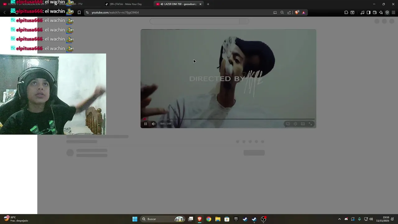This screenshot has width=398, height=224.
Task: Open the Brave playlist music note icon
Action: coord(362,12)
